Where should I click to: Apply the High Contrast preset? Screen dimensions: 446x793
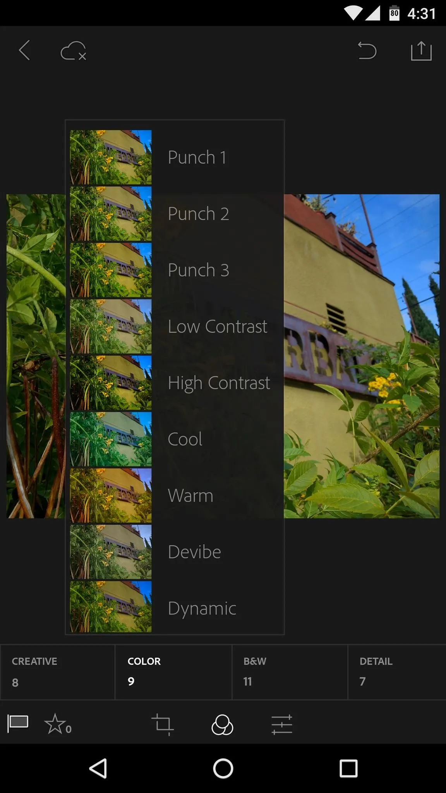click(175, 383)
